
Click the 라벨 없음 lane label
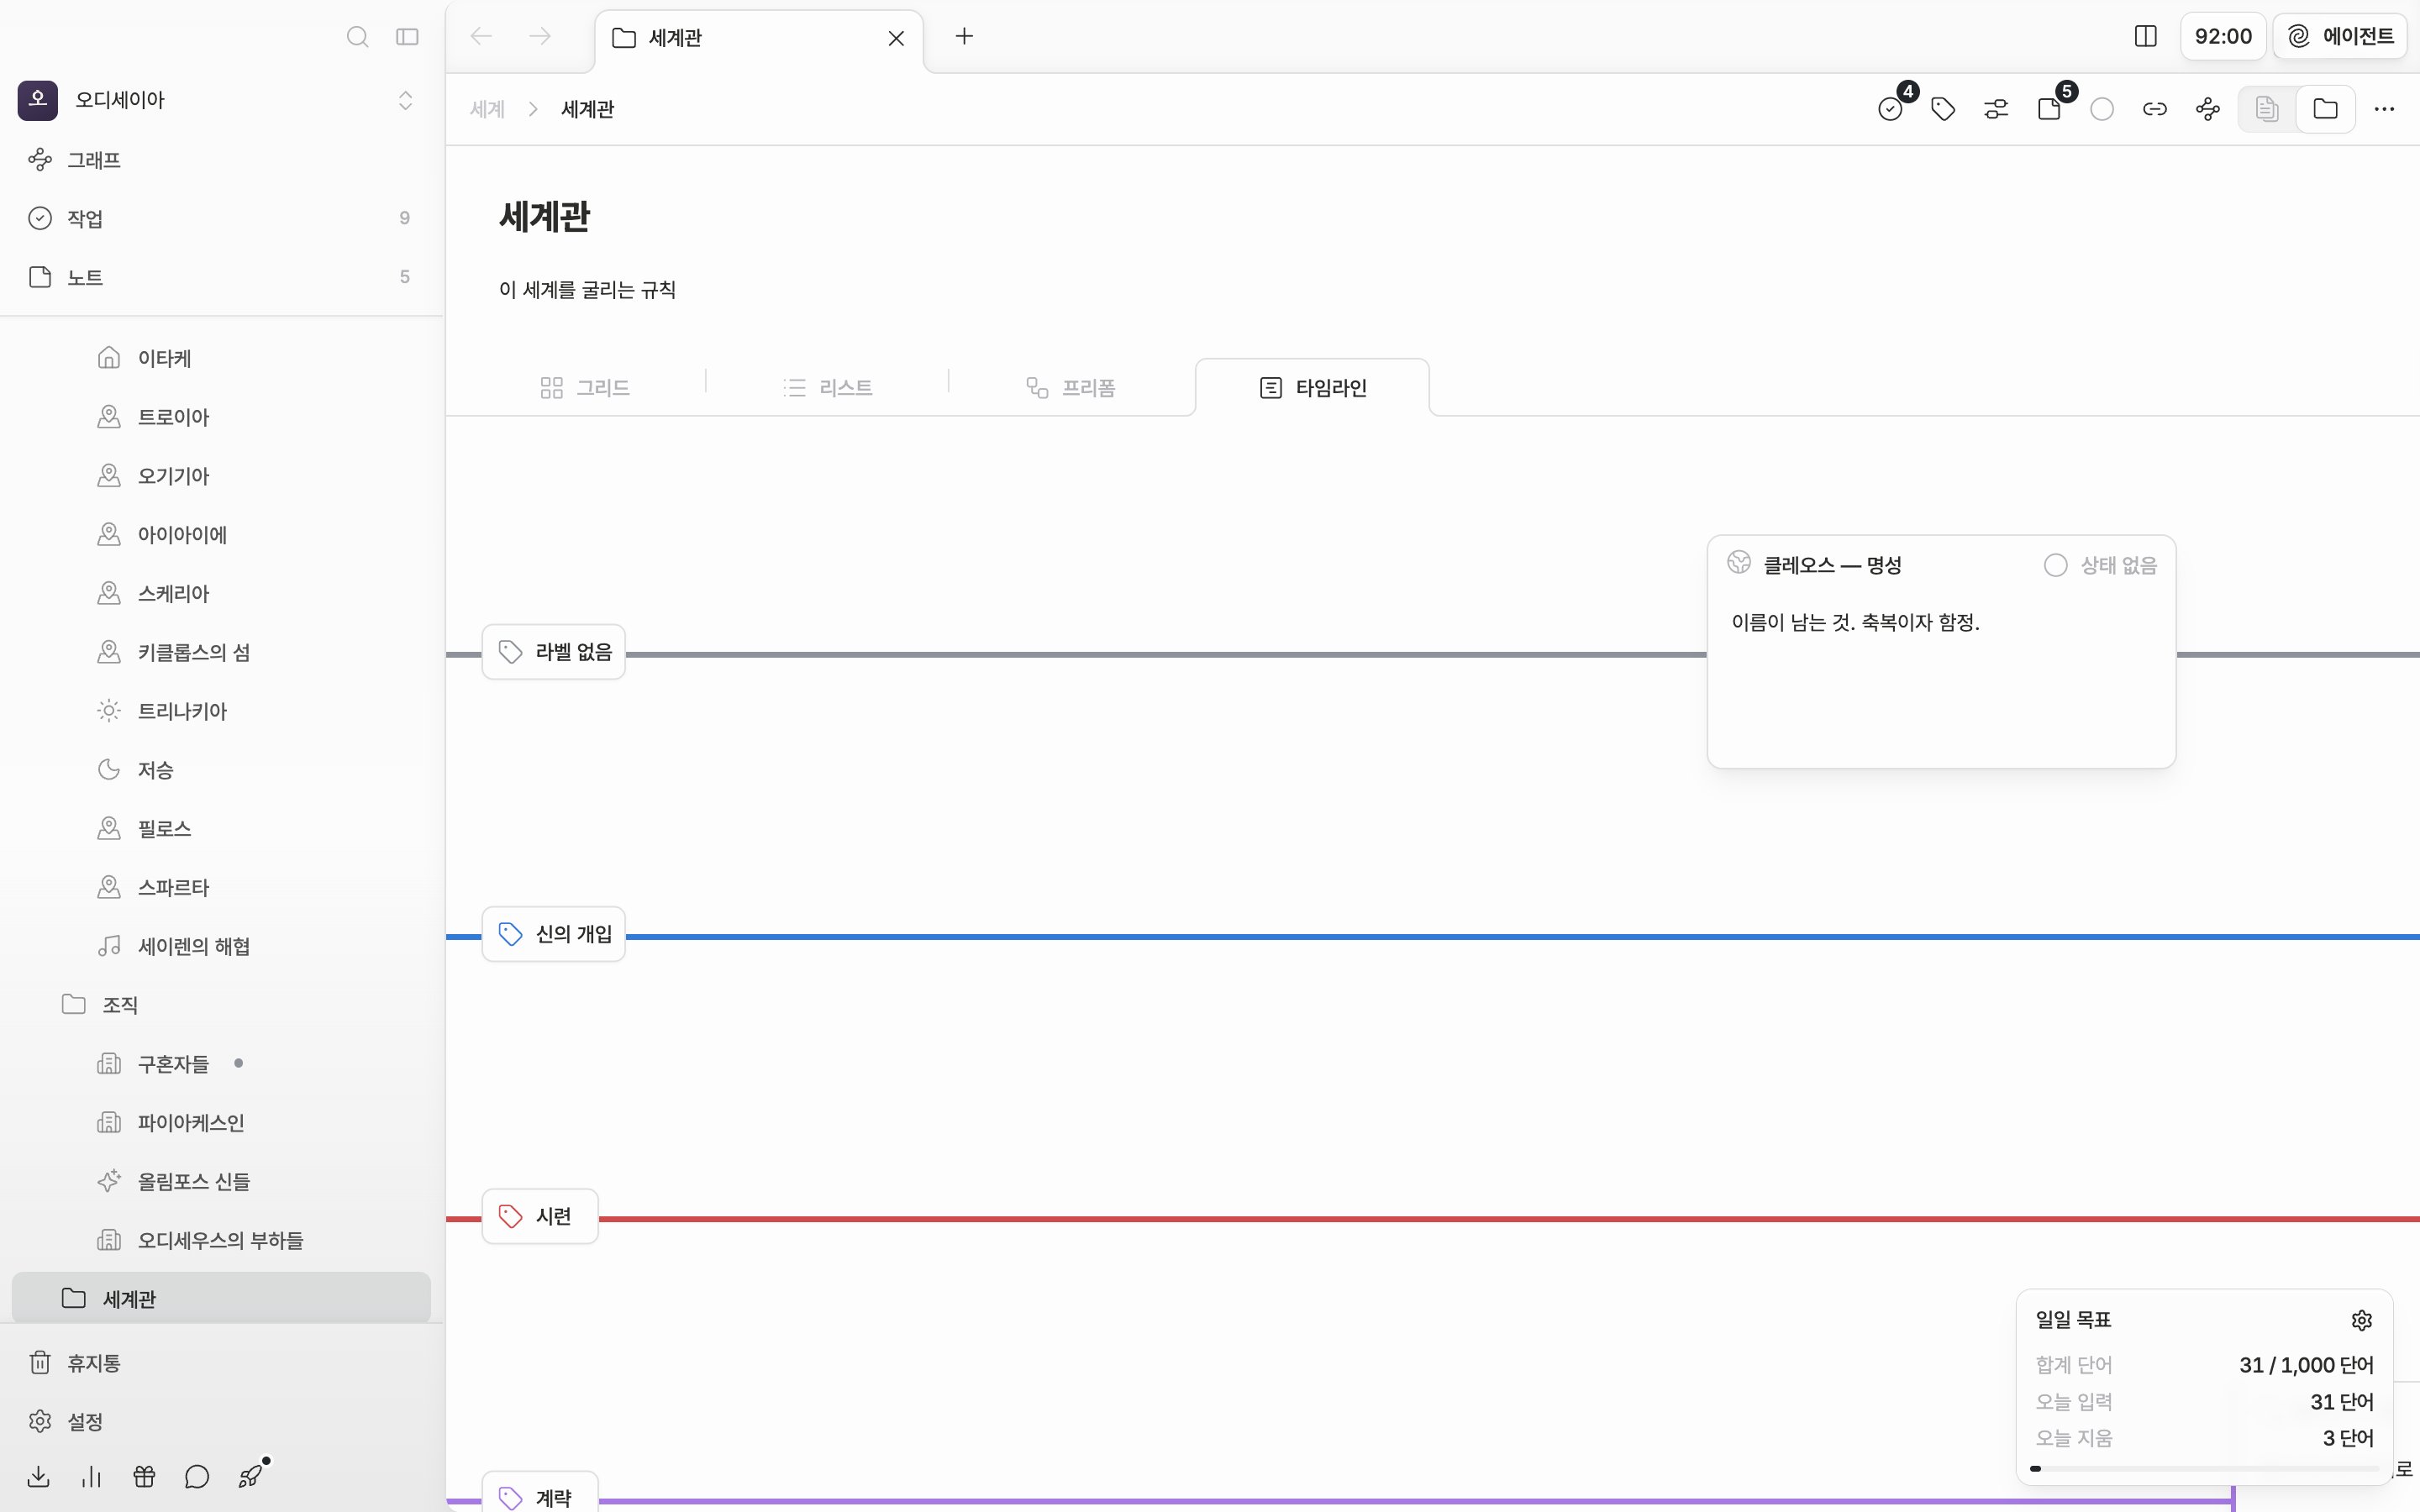click(554, 652)
